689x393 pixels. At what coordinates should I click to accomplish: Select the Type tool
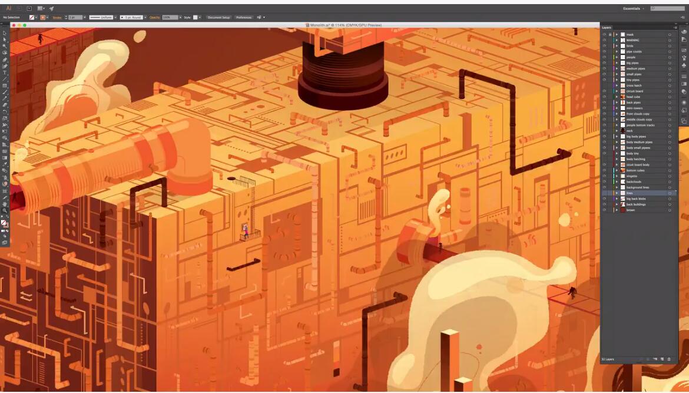pos(5,73)
